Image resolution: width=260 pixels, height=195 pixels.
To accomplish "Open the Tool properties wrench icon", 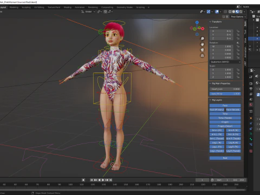I will point(251,77).
